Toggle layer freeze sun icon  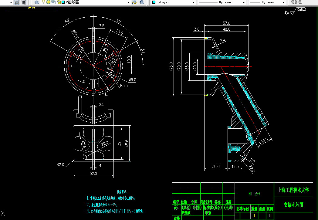coord(48,2)
